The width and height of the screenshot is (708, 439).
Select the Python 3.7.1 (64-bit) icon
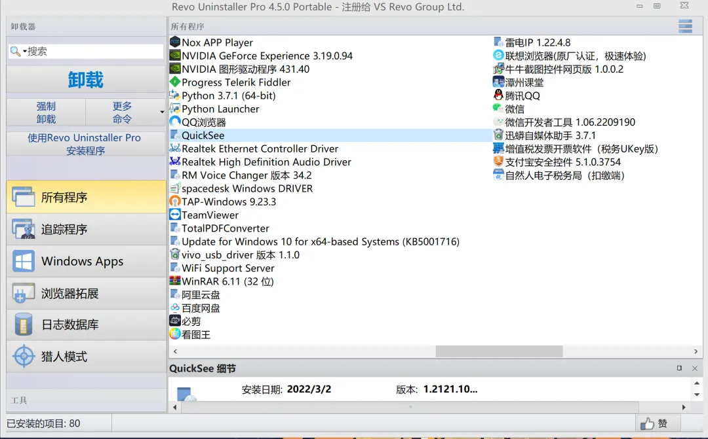175,95
